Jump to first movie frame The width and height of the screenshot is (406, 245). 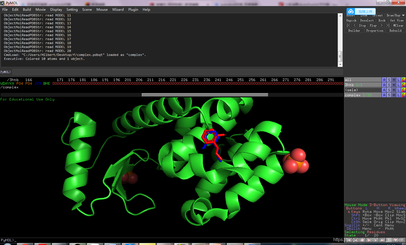tap(348, 25)
